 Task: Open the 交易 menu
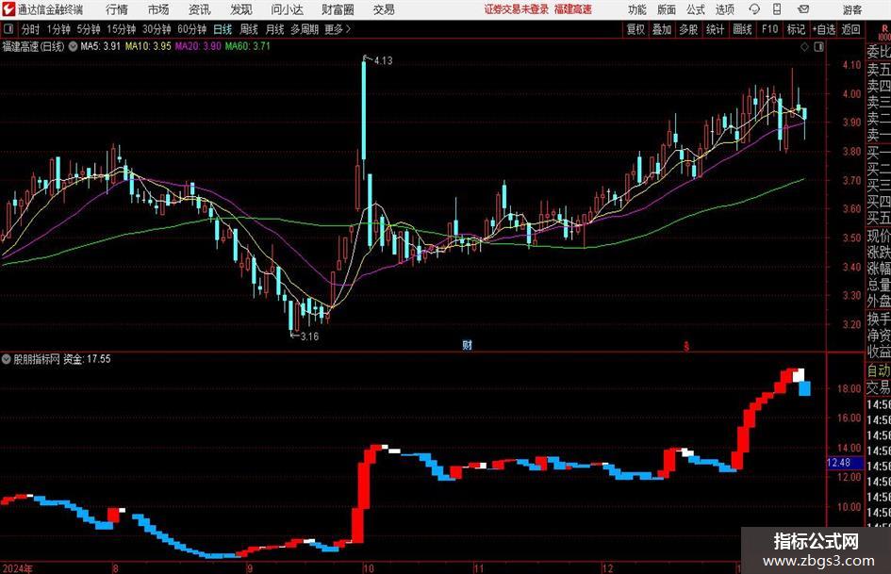pyautogui.click(x=384, y=9)
